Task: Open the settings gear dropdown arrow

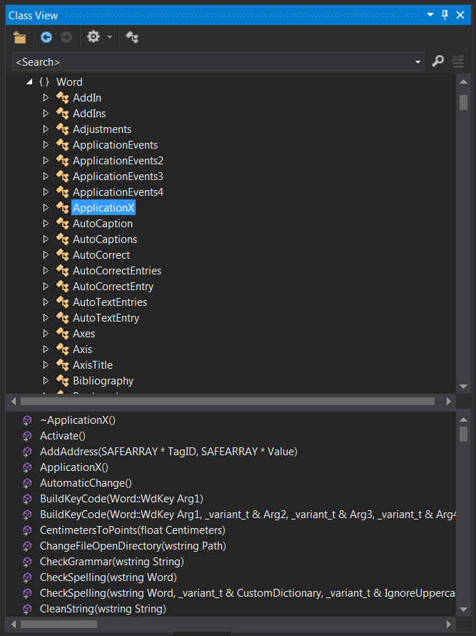Action: pyautogui.click(x=109, y=37)
